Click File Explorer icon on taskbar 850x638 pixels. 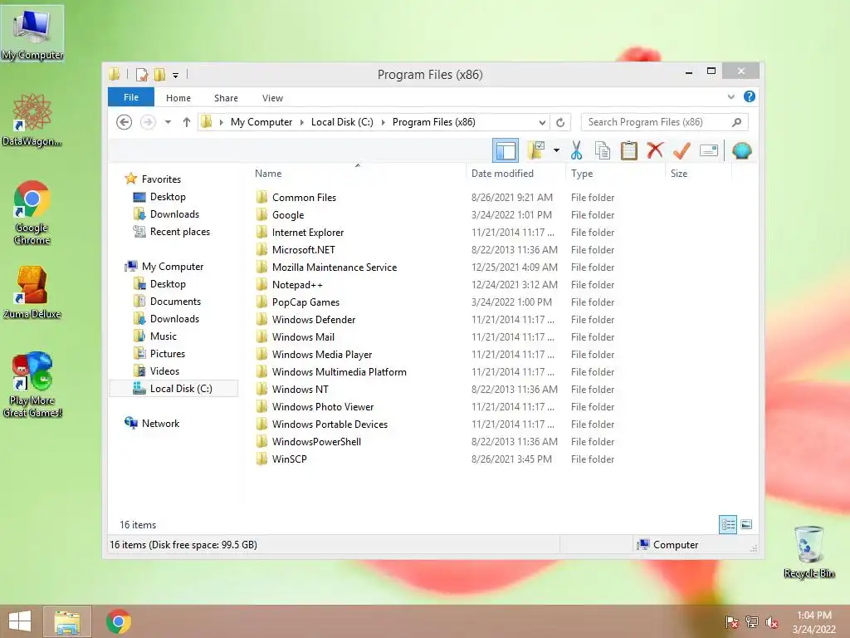click(66, 621)
